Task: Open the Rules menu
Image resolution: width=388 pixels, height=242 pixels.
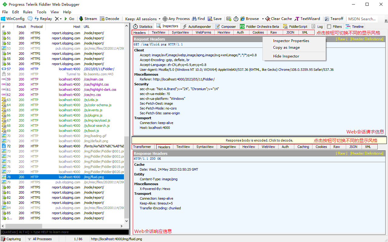Action: 28,12
